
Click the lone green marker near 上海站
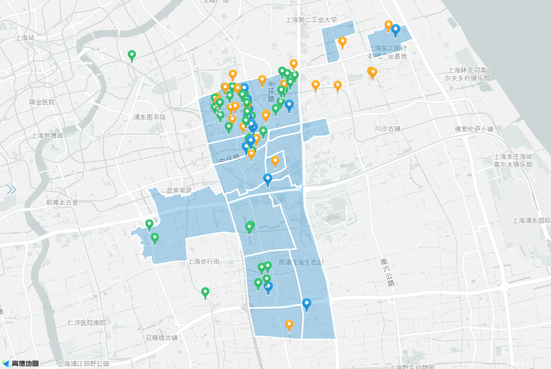[132, 56]
